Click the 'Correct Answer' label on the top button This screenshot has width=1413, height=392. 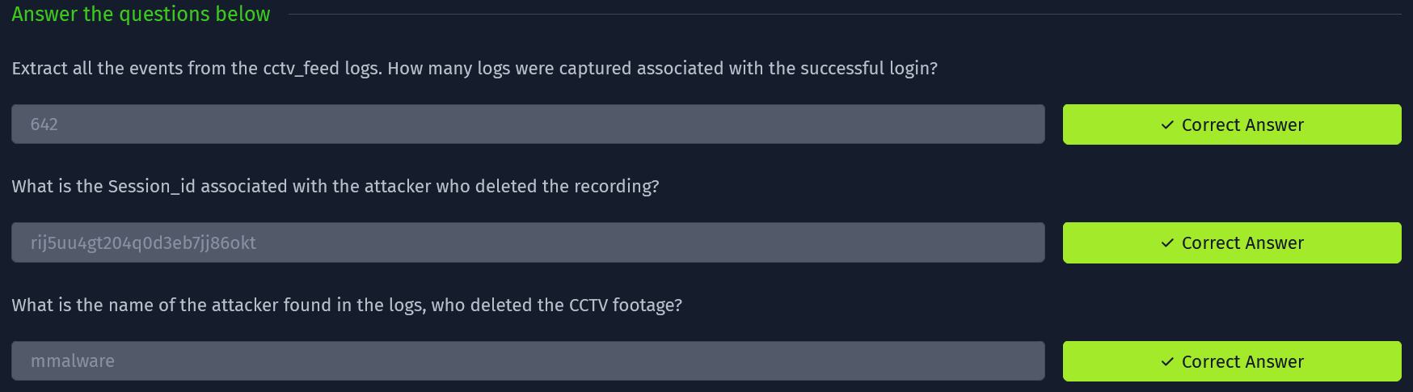(x=1242, y=125)
